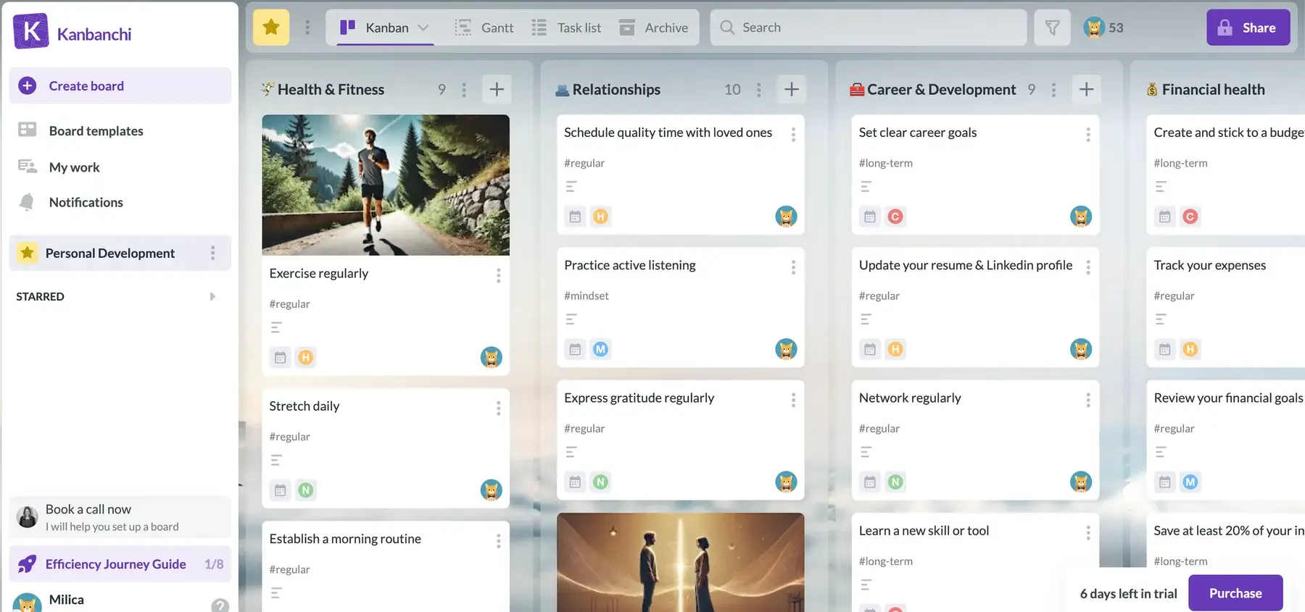The image size is (1305, 612).
Task: Click the M priority badge on Practice active listening
Action: pyautogui.click(x=600, y=349)
